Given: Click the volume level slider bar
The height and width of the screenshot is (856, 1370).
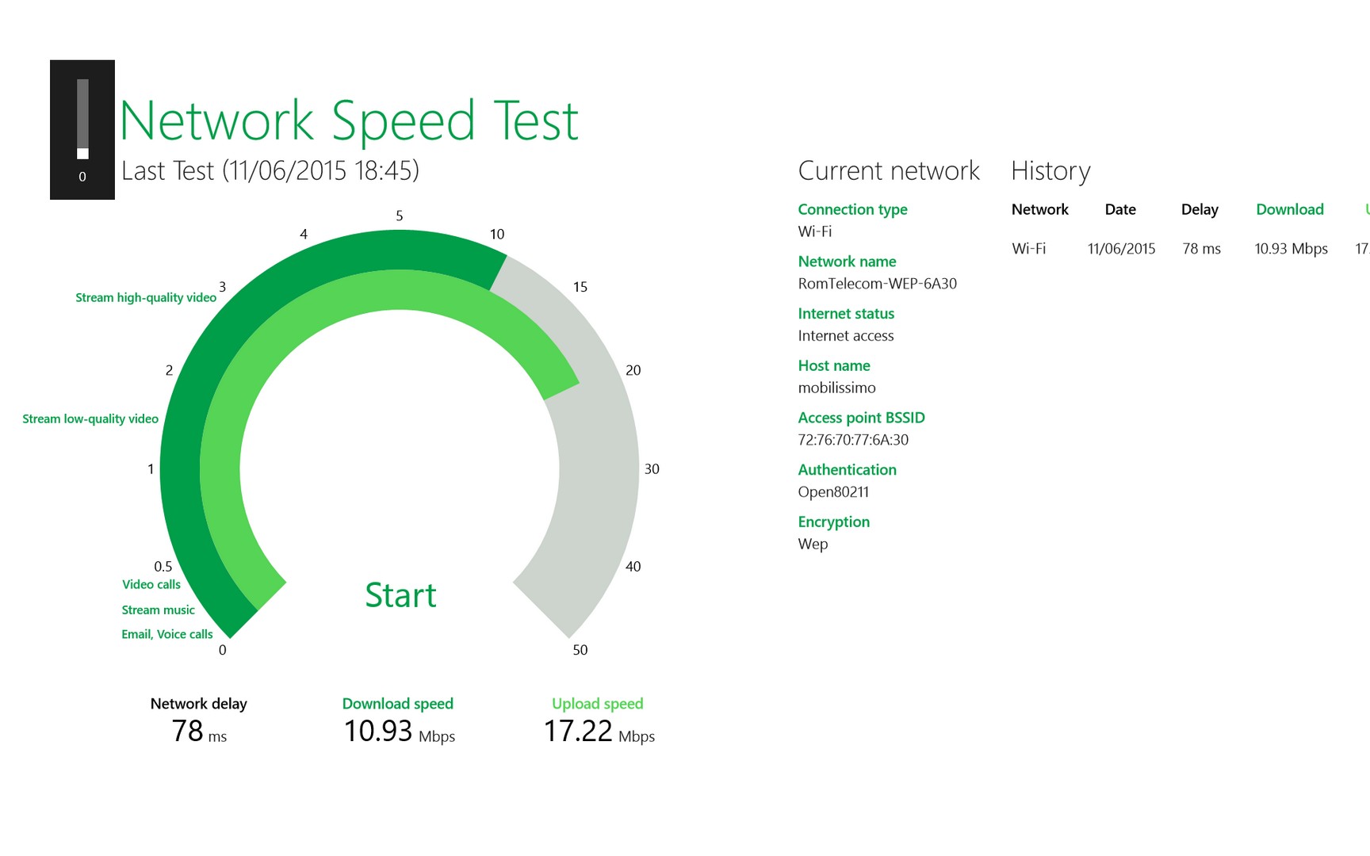Looking at the screenshot, I should (x=82, y=119).
